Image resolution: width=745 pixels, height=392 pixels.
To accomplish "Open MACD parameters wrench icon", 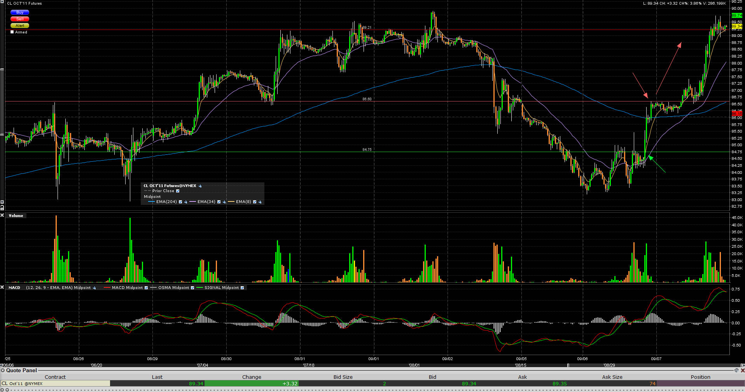I will click(x=94, y=288).
